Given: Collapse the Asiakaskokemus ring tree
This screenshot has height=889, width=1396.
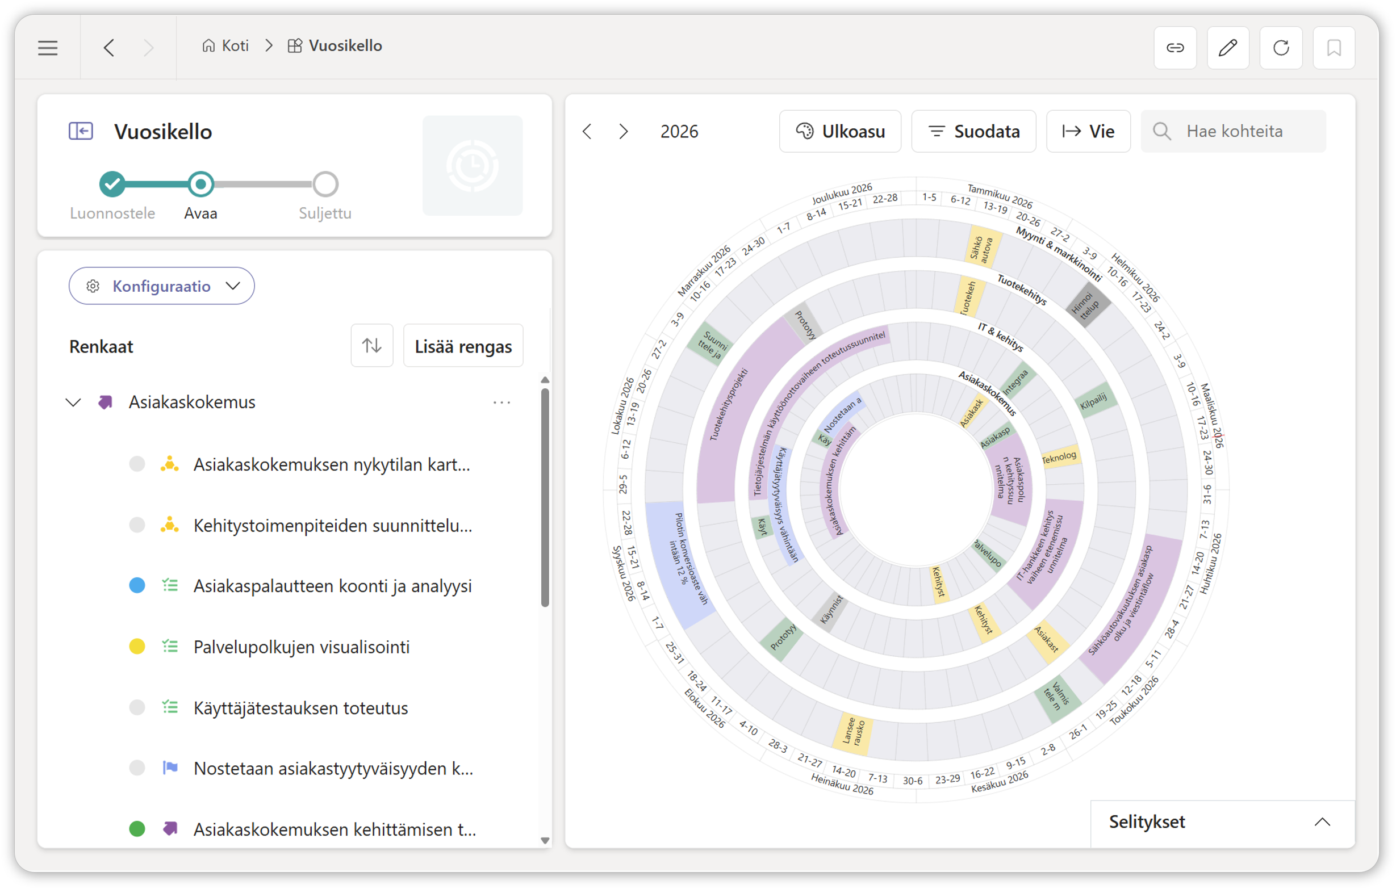Looking at the screenshot, I should (73, 402).
